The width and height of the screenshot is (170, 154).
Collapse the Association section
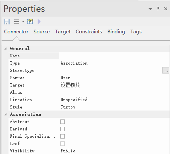click(6, 115)
